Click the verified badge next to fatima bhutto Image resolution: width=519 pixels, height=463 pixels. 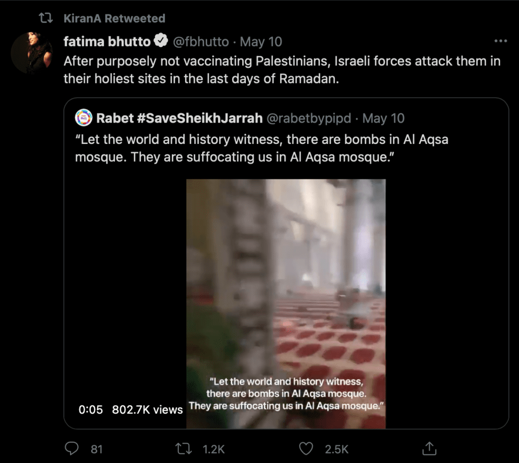[x=161, y=41]
